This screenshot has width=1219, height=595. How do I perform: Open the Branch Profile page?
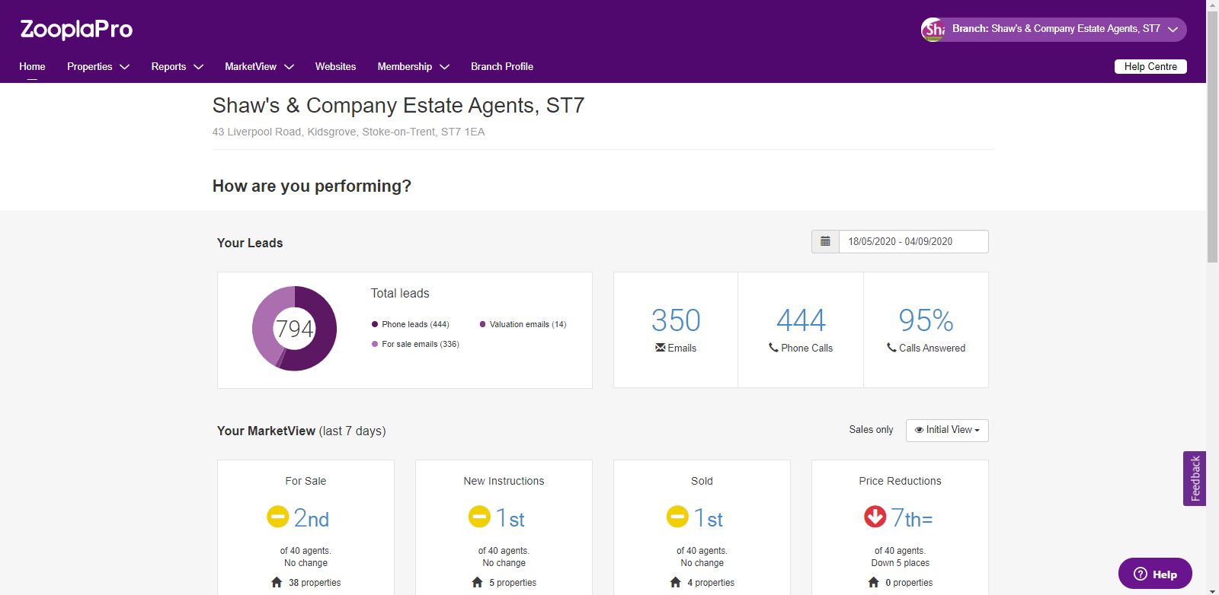pos(502,67)
